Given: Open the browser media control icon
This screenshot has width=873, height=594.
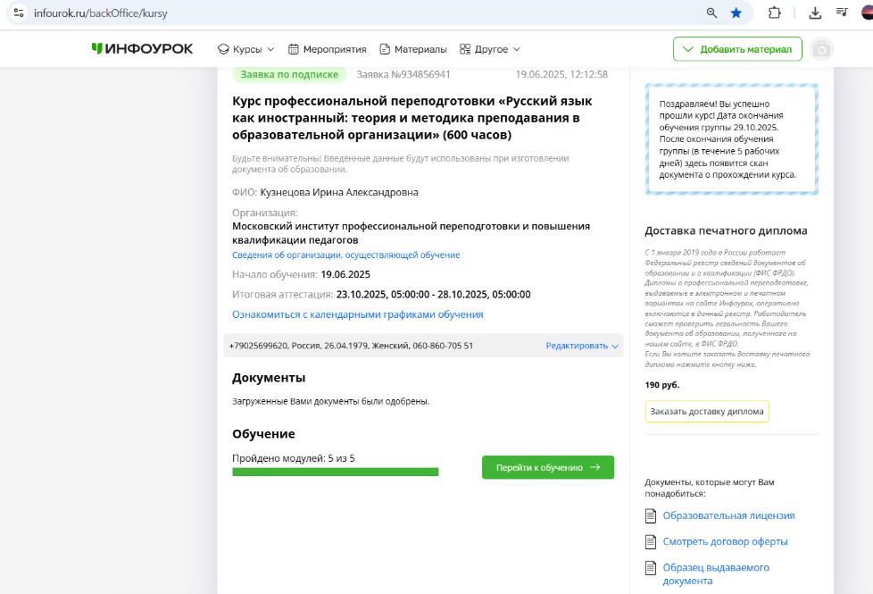Looking at the screenshot, I should (x=842, y=13).
